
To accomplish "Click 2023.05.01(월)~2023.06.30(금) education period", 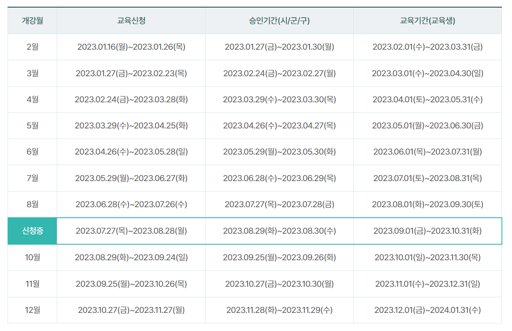I will tap(427, 125).
